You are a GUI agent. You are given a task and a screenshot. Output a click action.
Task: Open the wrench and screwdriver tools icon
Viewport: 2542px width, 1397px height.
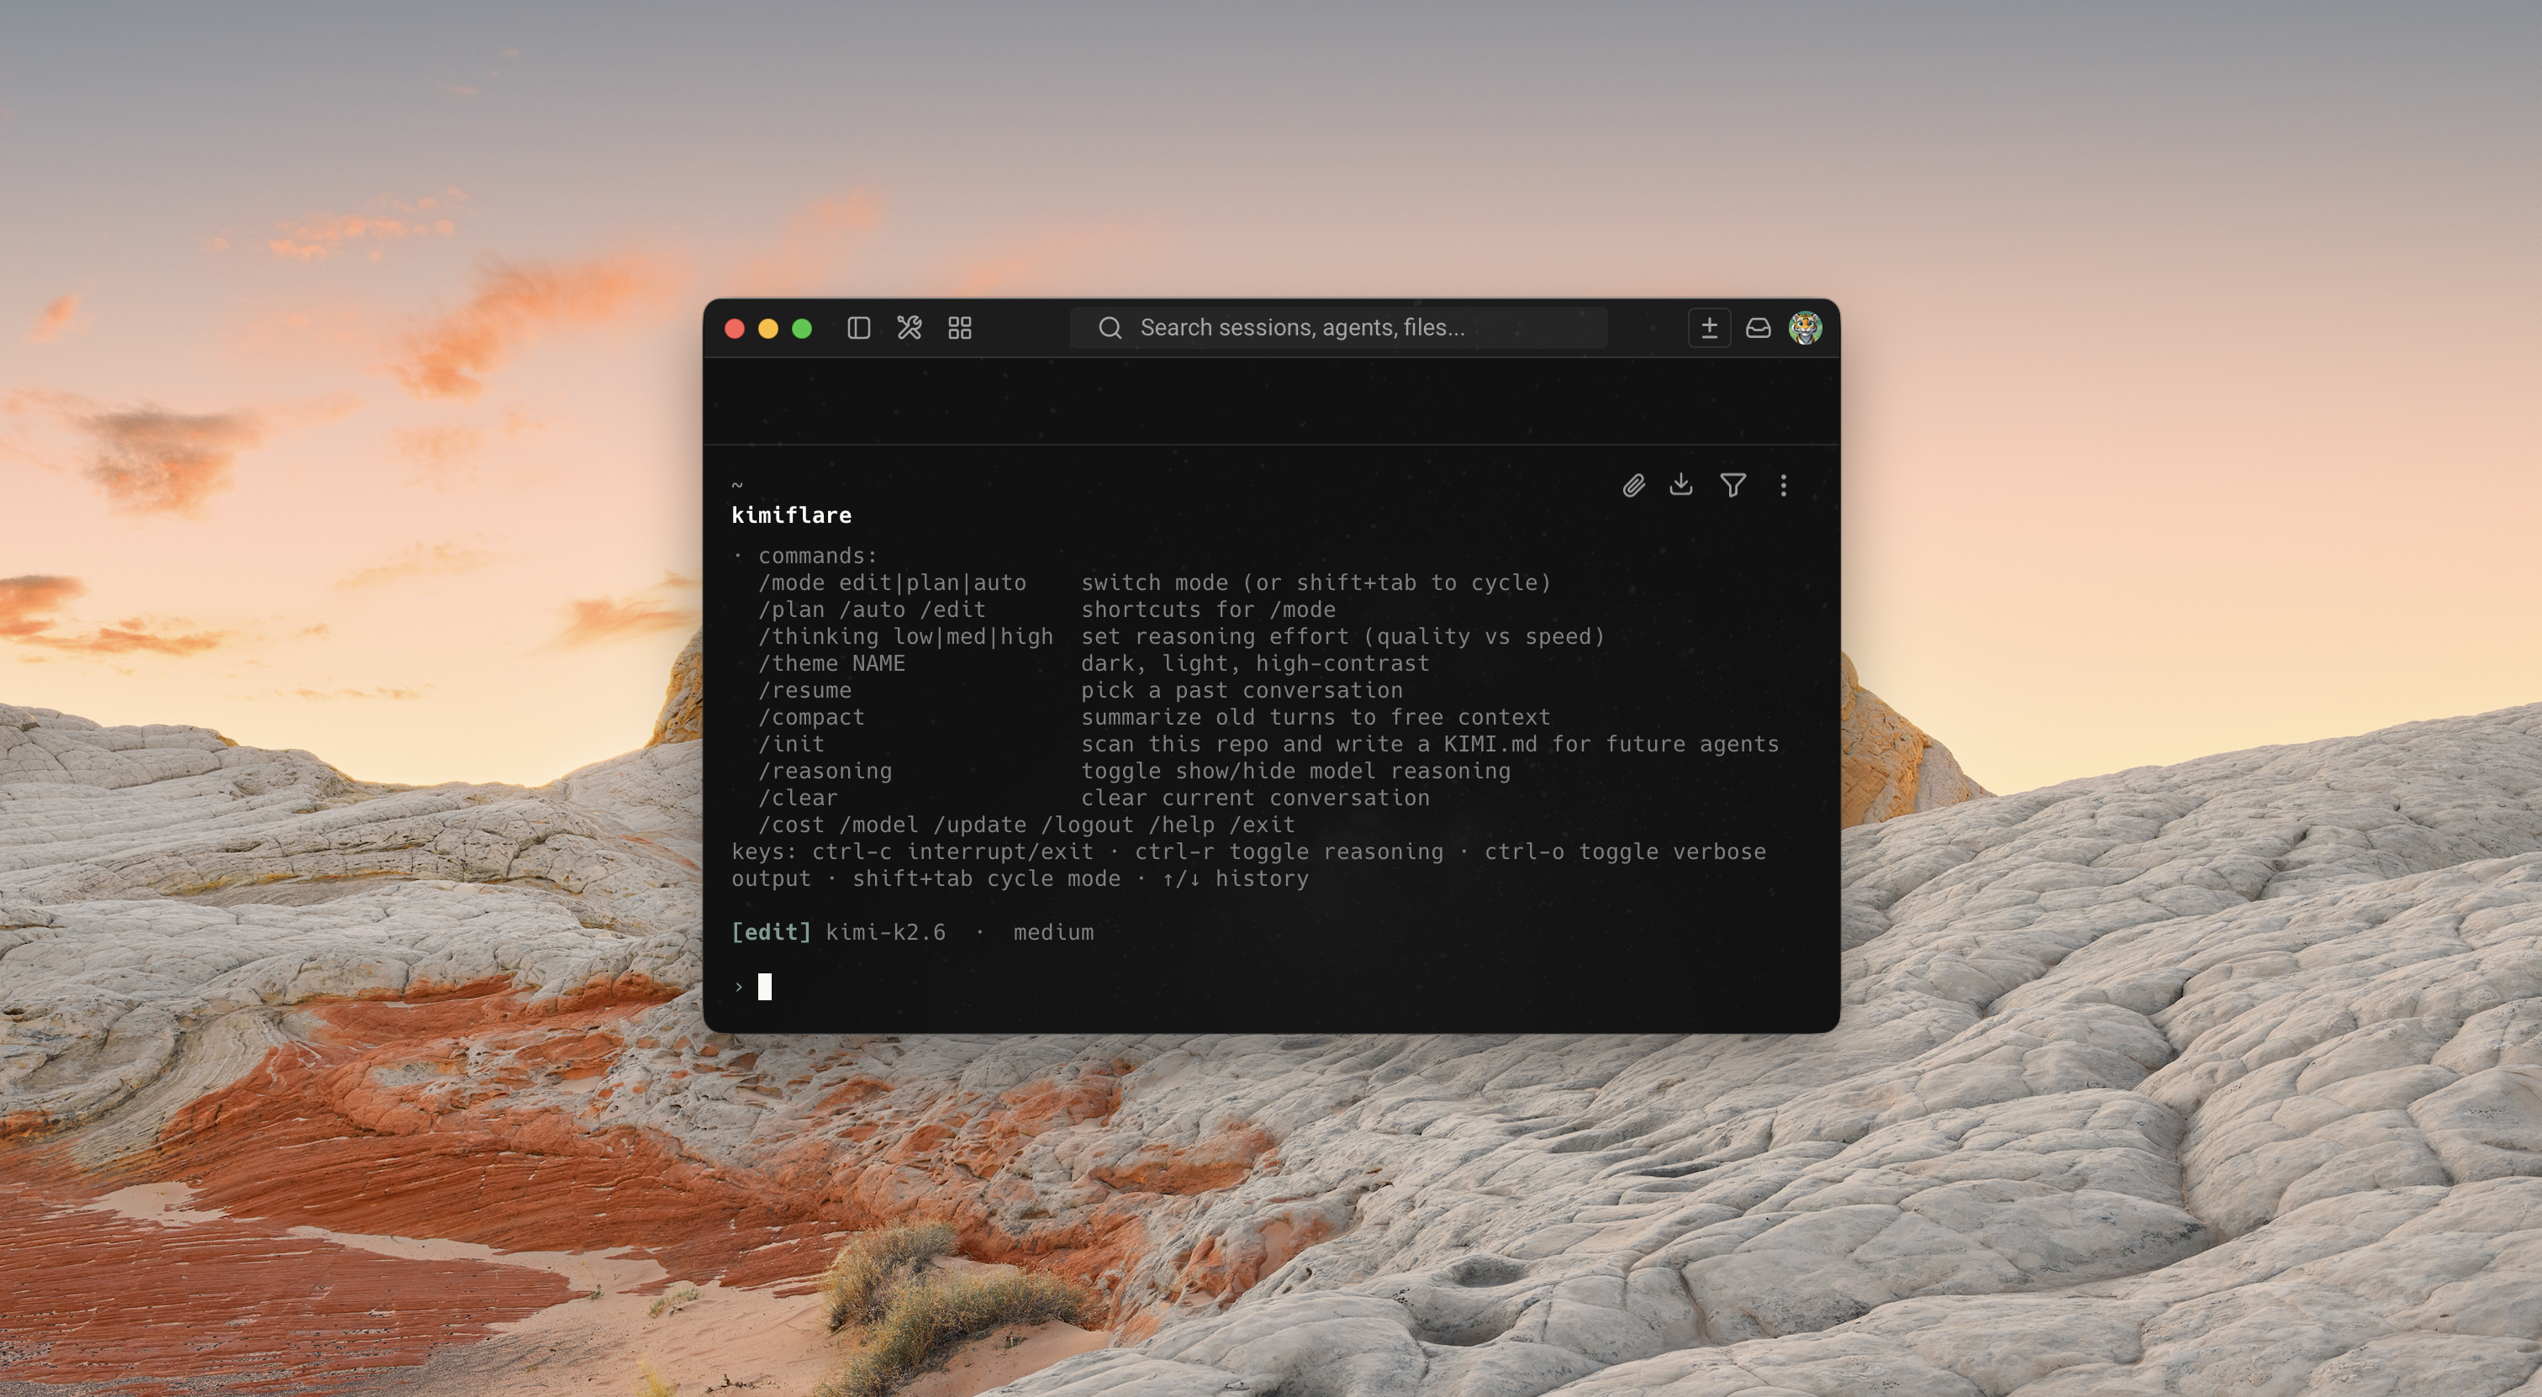coord(909,329)
